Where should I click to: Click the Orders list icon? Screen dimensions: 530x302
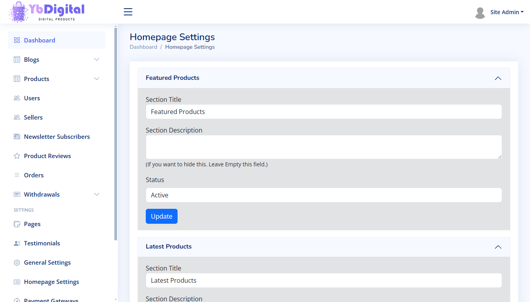[17, 175]
